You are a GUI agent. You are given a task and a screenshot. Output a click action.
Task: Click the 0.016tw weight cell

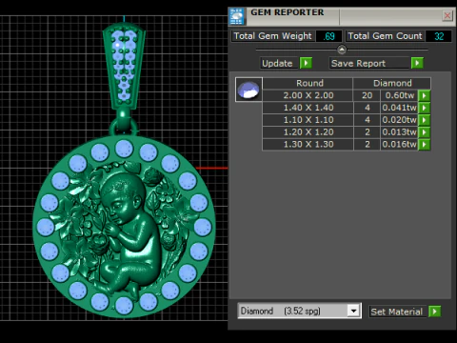point(399,144)
